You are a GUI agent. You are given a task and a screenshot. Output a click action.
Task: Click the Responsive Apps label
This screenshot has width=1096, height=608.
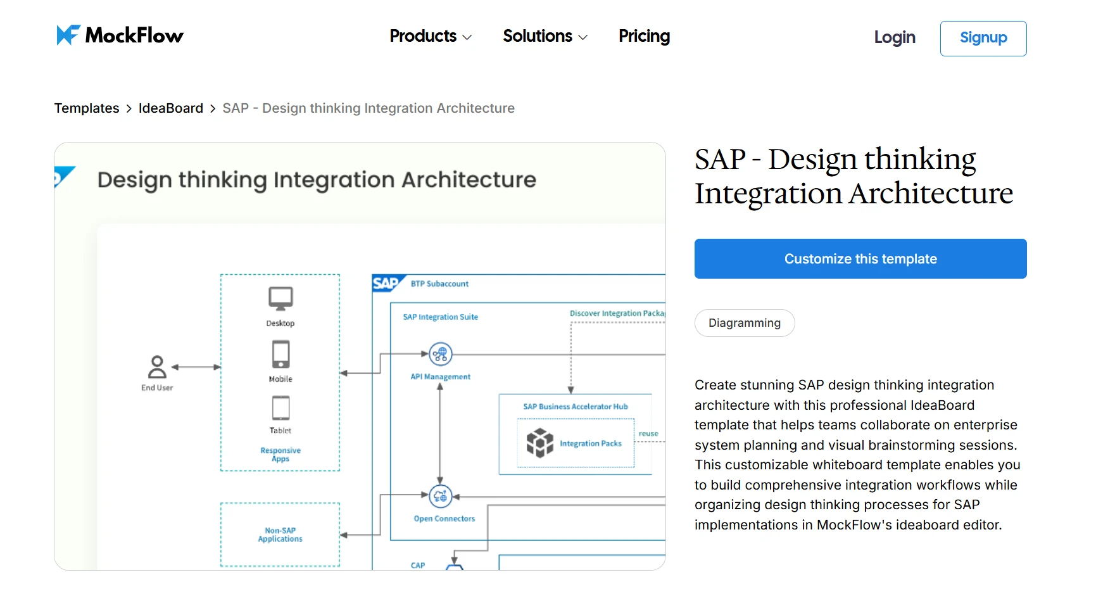pos(280,455)
